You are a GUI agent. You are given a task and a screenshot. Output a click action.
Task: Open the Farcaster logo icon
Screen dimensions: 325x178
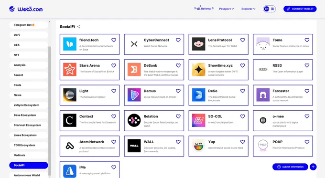[263, 95]
